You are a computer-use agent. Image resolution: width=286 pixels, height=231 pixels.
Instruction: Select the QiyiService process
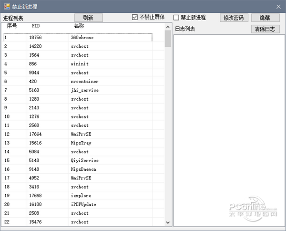click(78, 160)
